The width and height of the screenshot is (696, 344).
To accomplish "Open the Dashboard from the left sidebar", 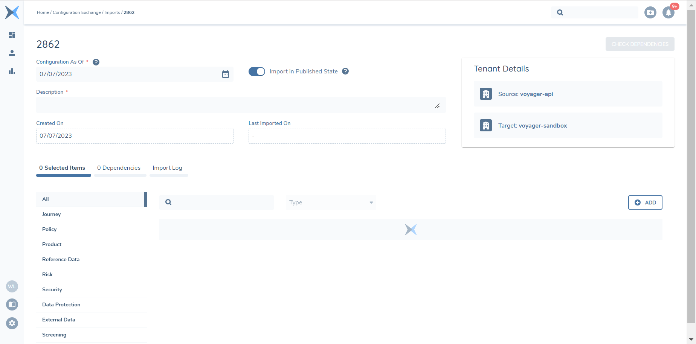I will 12,35.
